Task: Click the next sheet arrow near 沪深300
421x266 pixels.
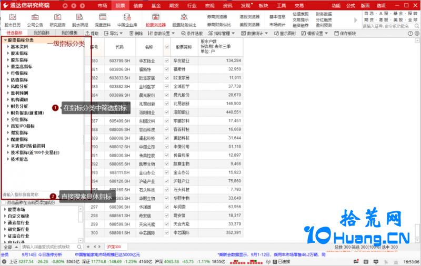Action: (x=99, y=247)
